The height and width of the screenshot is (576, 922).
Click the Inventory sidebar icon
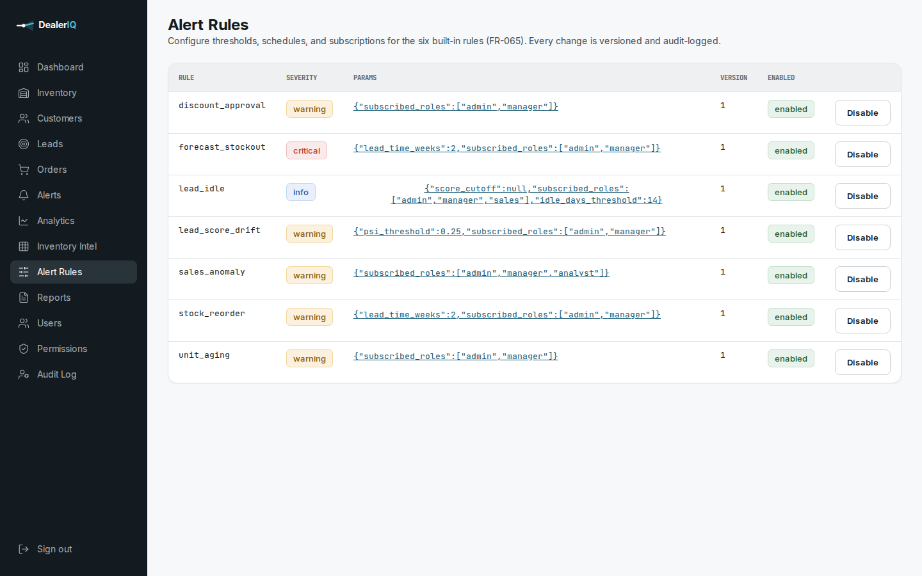(24, 93)
